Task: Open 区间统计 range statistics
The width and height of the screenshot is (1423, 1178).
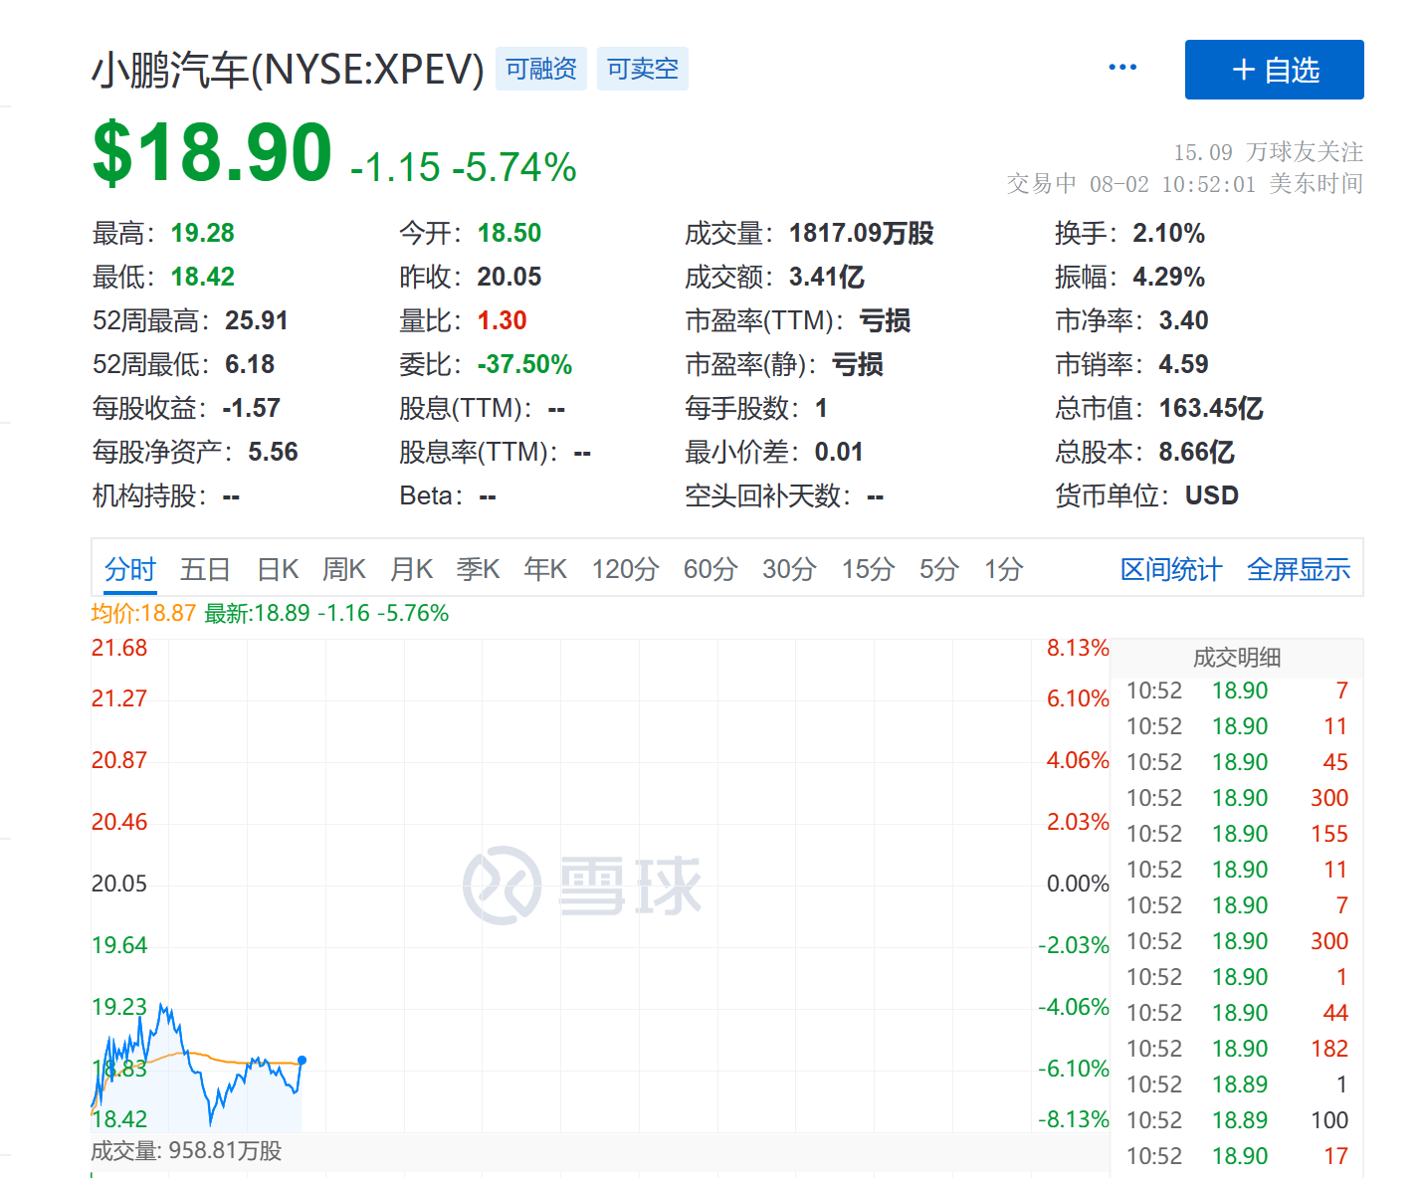Action: point(1171,569)
